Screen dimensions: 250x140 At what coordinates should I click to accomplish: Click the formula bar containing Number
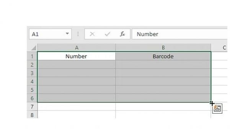(180, 34)
